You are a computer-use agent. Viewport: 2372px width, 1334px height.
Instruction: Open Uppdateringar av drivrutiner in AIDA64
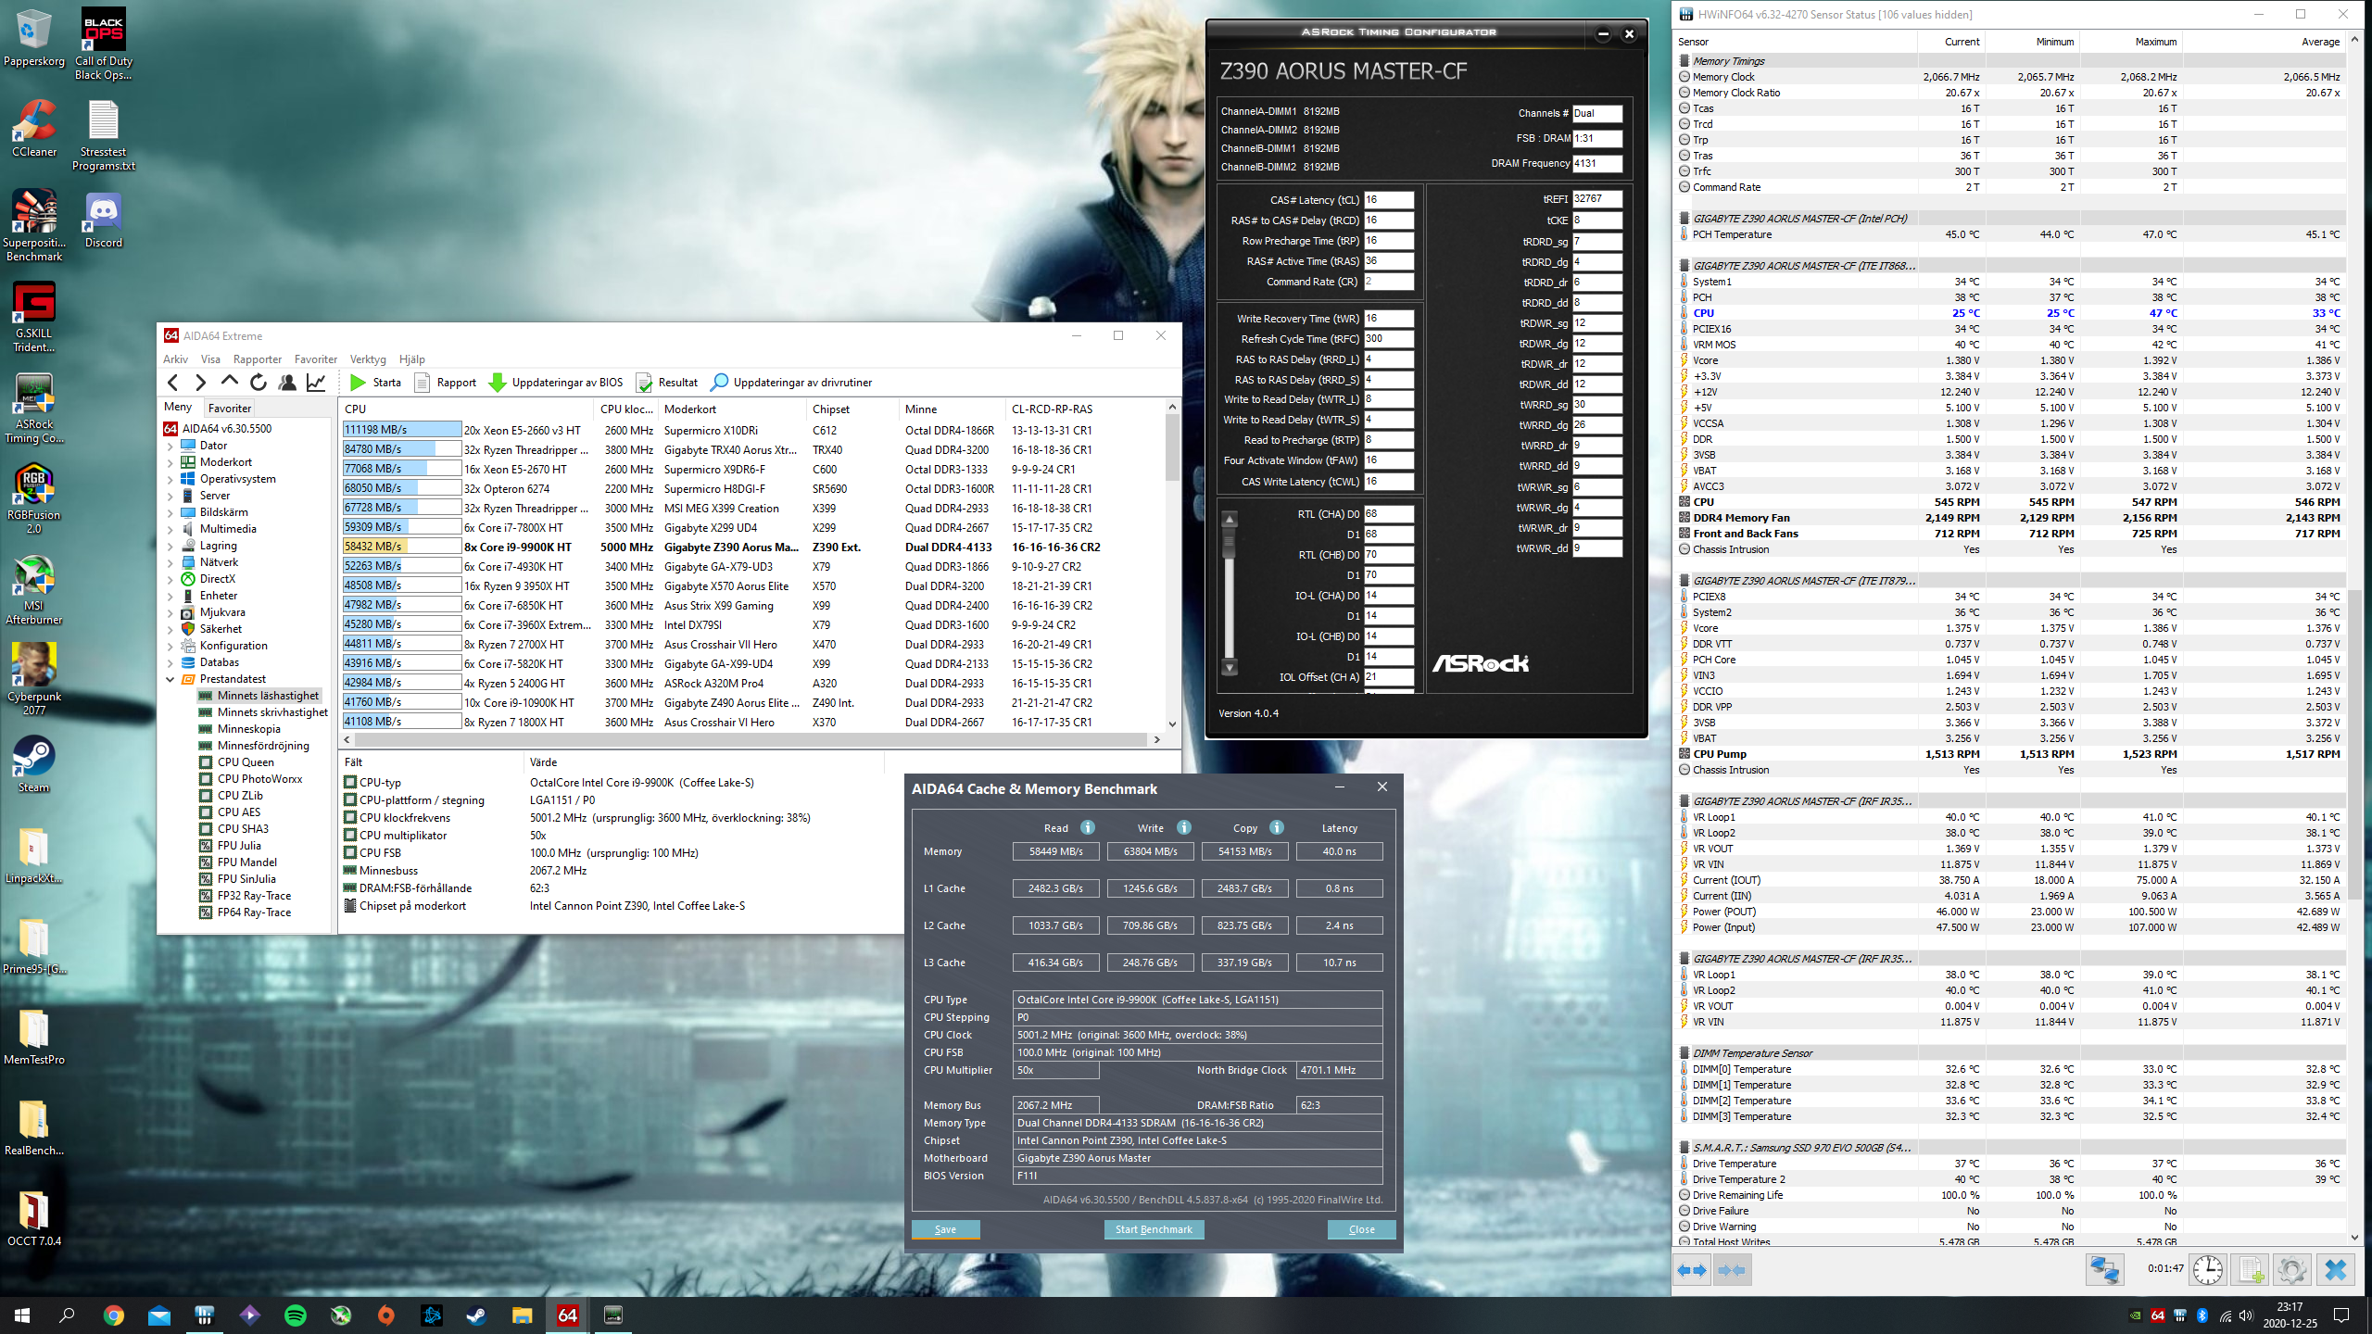[x=791, y=383]
